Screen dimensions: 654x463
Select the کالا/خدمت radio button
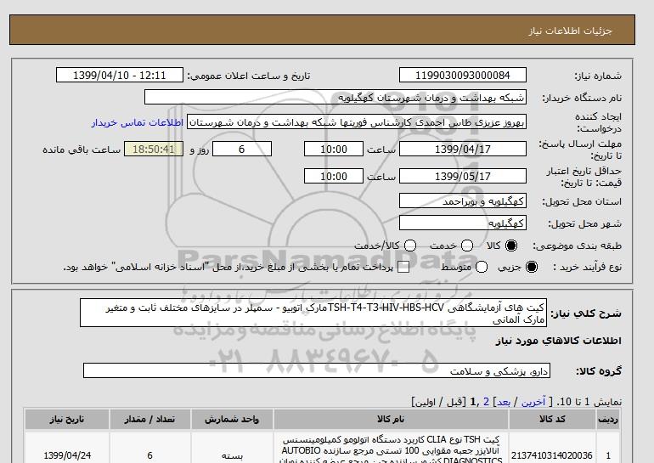click(410, 246)
